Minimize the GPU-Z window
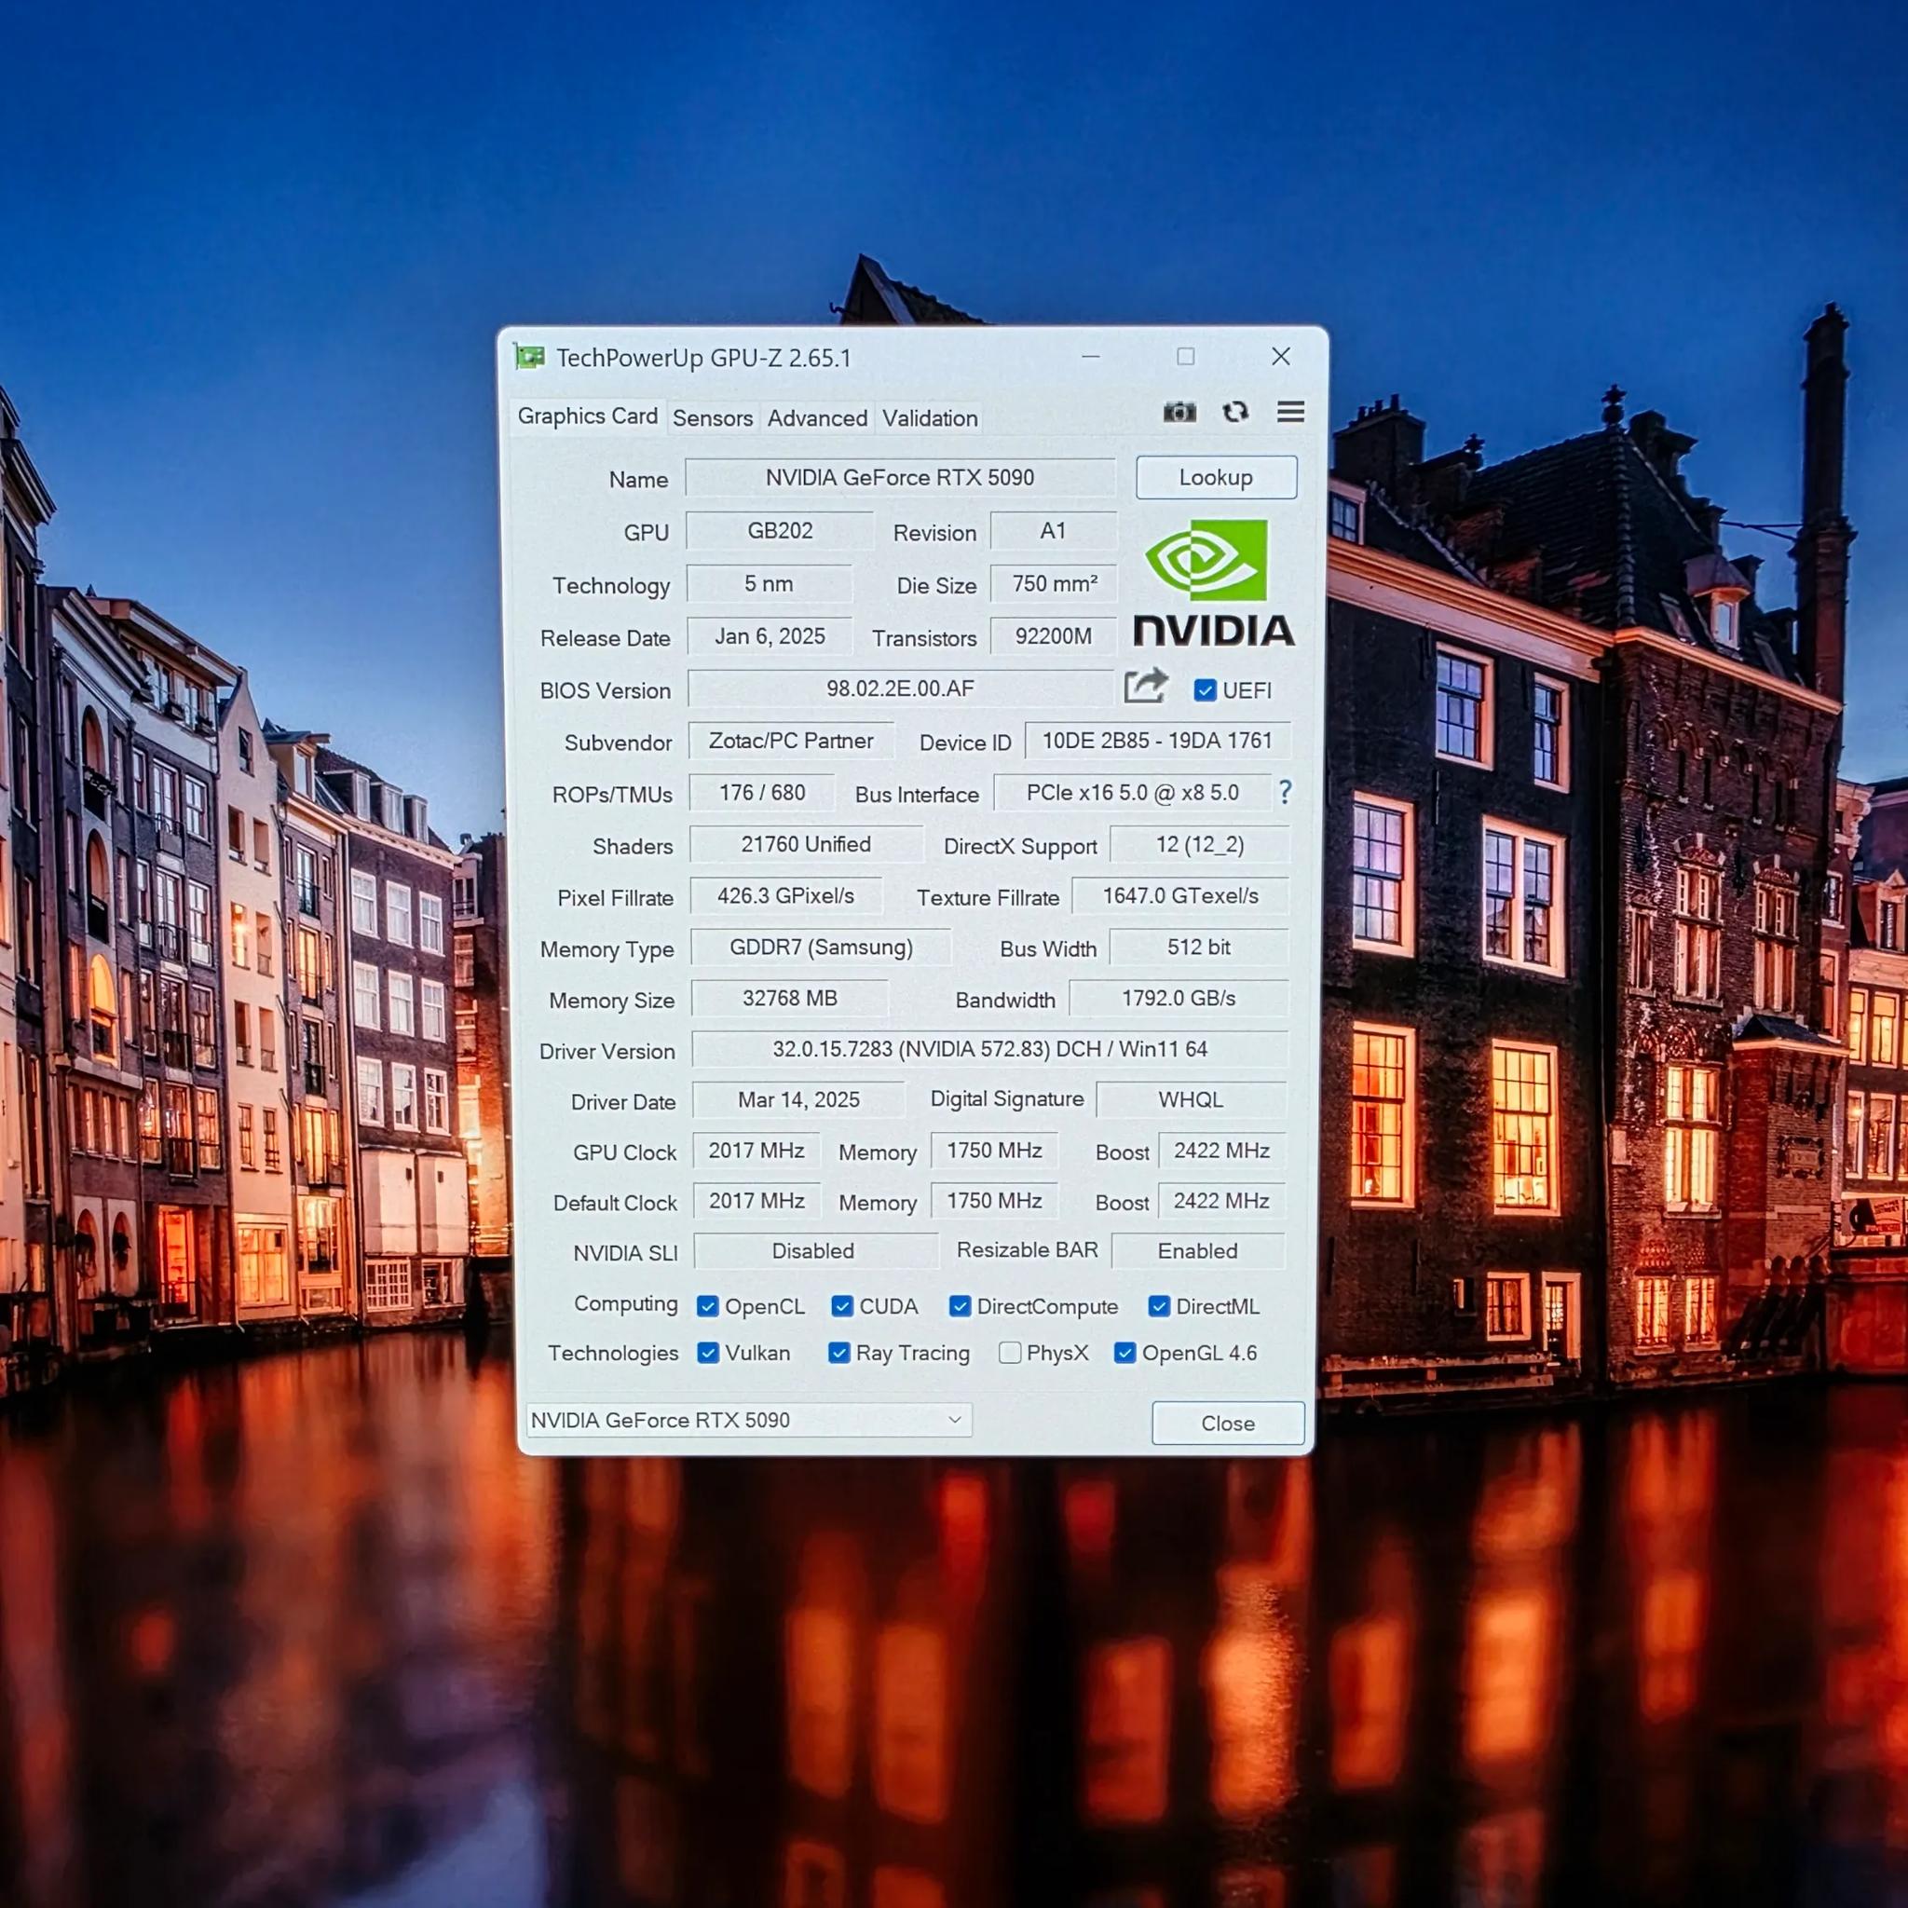 [1090, 357]
